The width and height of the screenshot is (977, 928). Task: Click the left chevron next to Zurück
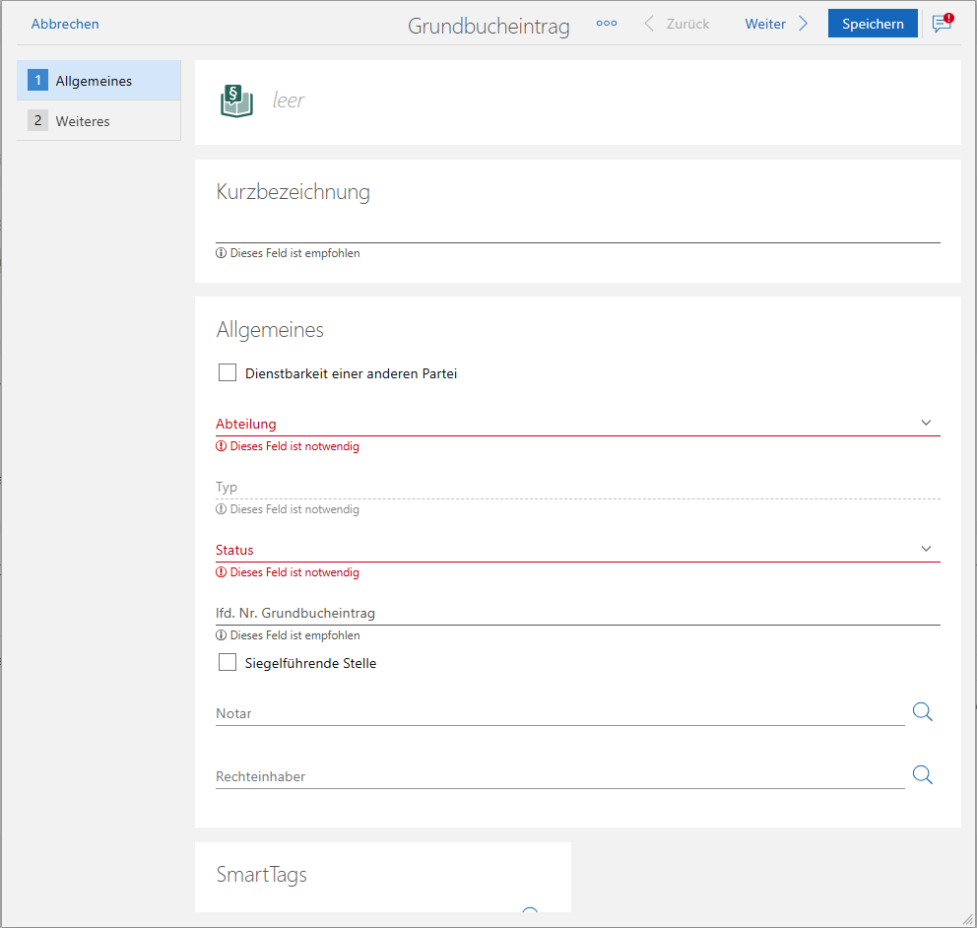coord(649,24)
